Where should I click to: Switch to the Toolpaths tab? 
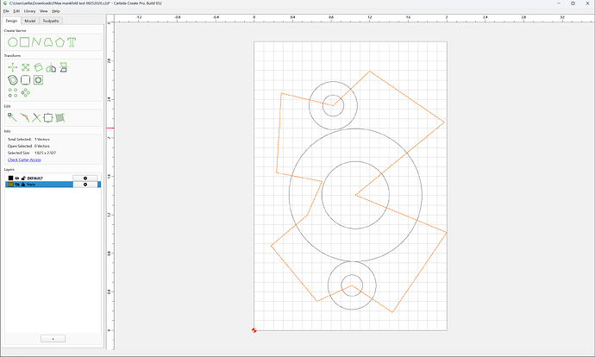[51, 21]
